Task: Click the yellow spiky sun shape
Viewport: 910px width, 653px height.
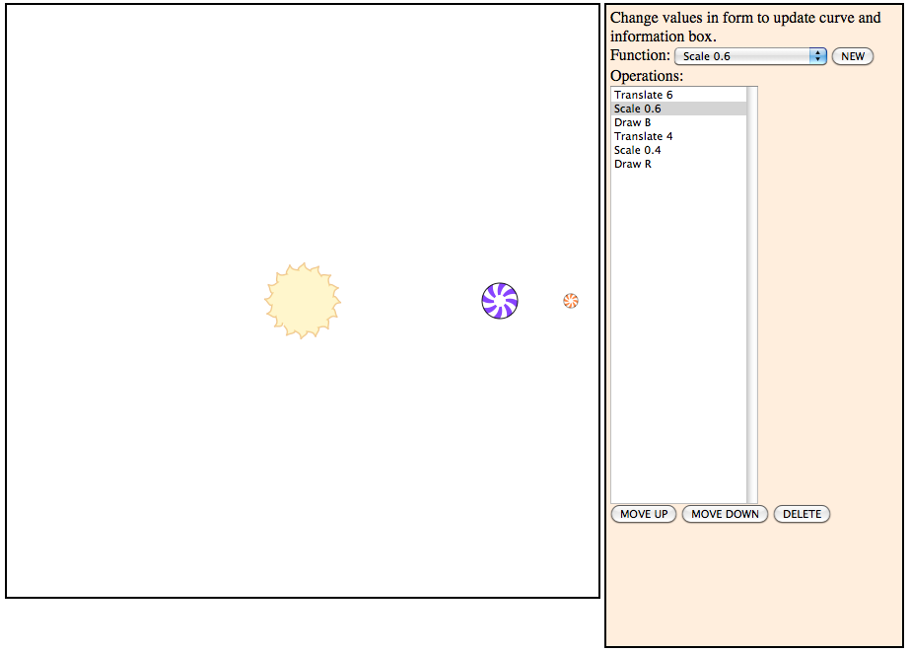Action: pos(303,301)
